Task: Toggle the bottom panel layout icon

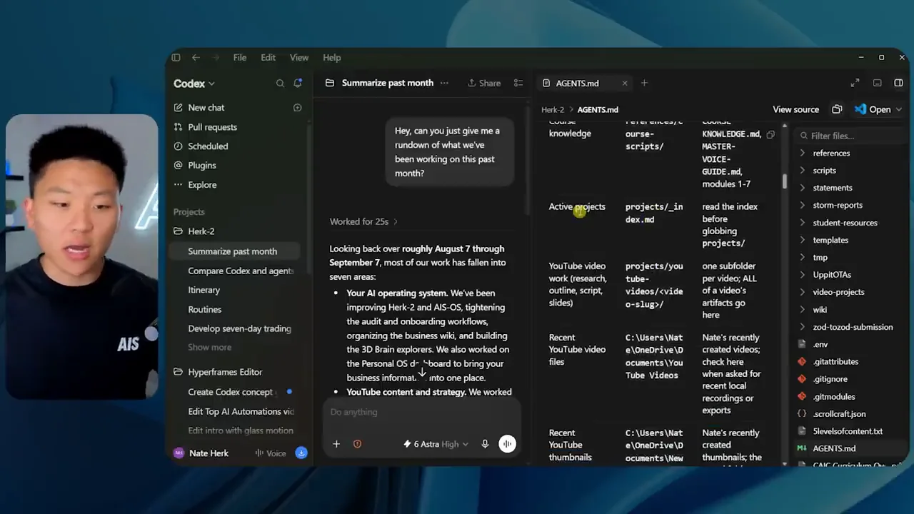Action: 878,84
